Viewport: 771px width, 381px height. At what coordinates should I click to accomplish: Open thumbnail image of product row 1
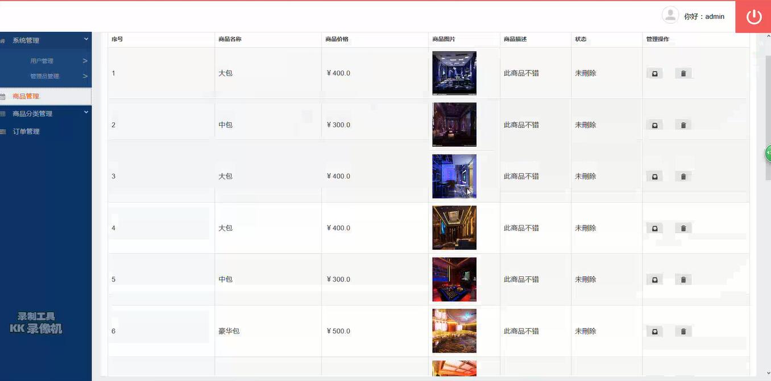click(x=454, y=73)
